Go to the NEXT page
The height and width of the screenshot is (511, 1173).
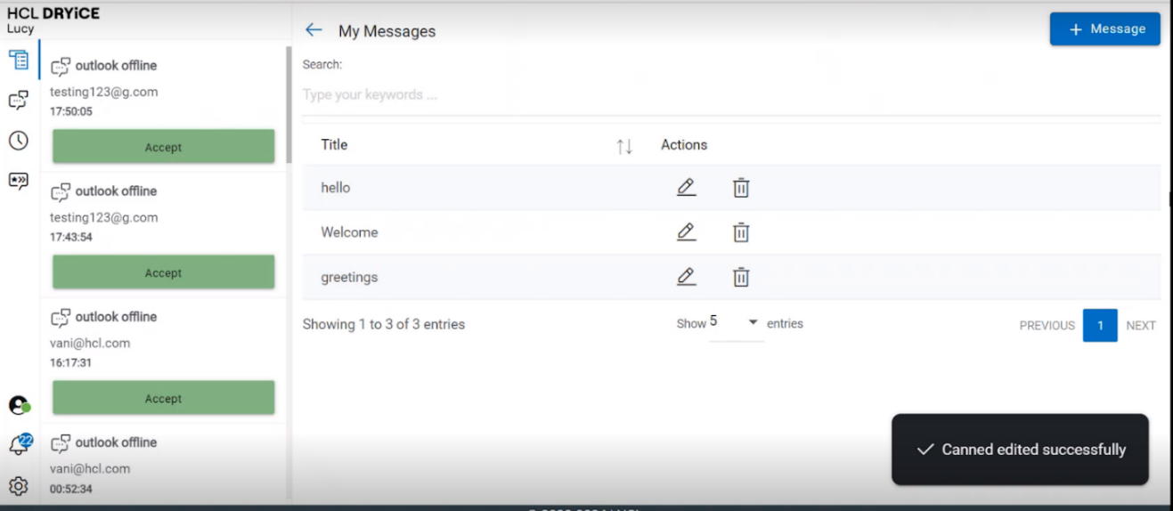point(1141,326)
